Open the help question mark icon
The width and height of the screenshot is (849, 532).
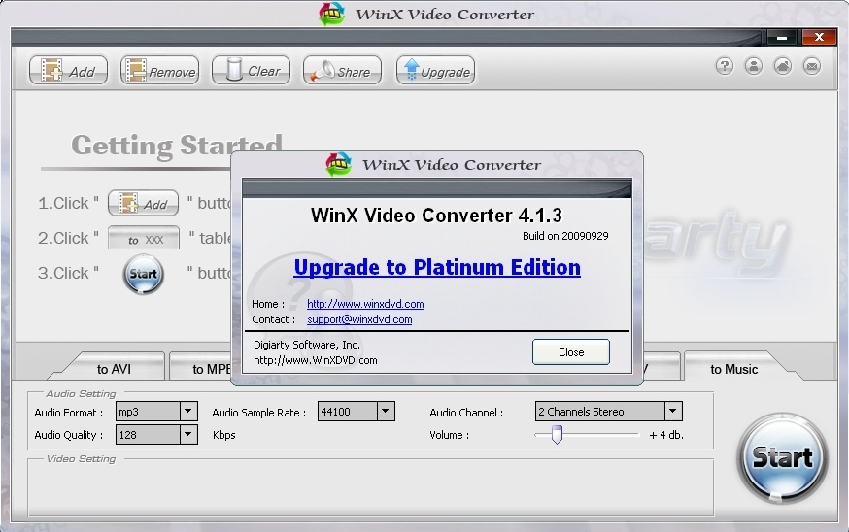pyautogui.click(x=725, y=66)
